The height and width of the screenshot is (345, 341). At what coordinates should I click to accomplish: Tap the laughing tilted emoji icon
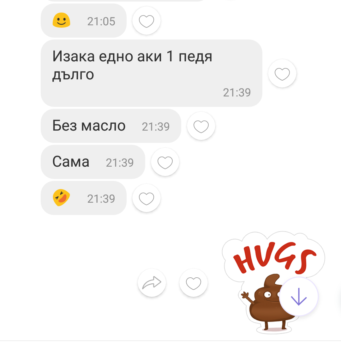[61, 197]
